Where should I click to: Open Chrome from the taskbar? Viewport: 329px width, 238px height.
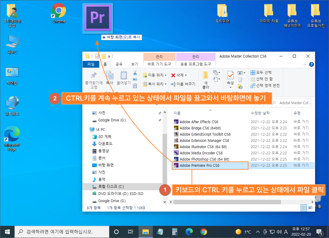click(x=203, y=232)
